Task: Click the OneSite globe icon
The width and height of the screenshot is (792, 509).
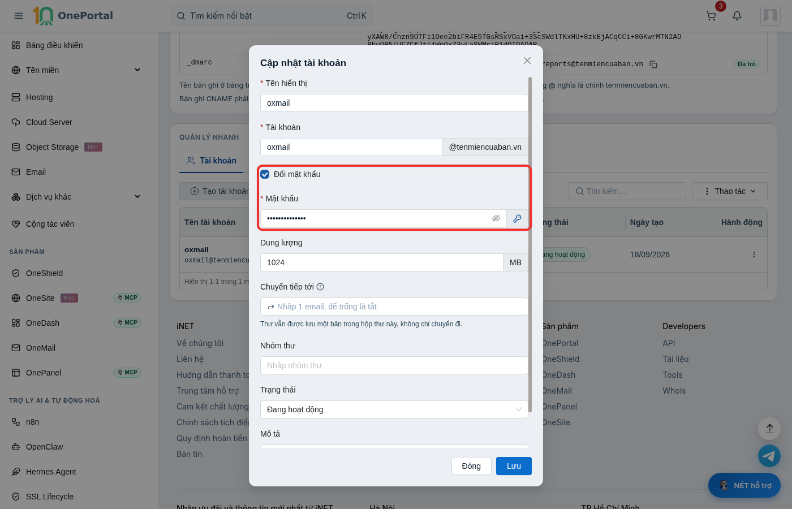Action: [16, 298]
